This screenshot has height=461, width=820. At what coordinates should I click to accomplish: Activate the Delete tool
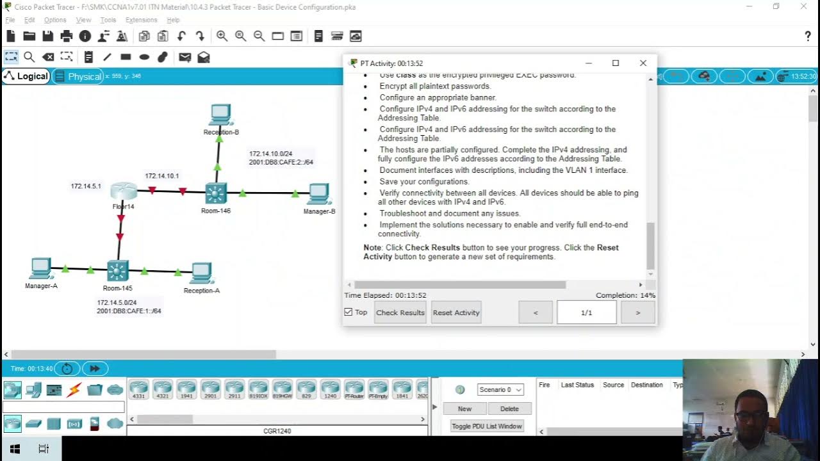(48, 57)
